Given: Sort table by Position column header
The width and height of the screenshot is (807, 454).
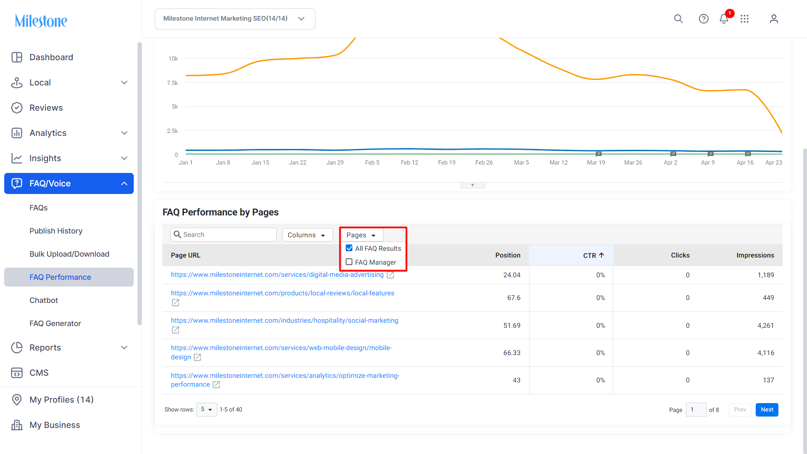Looking at the screenshot, I should click(x=508, y=255).
